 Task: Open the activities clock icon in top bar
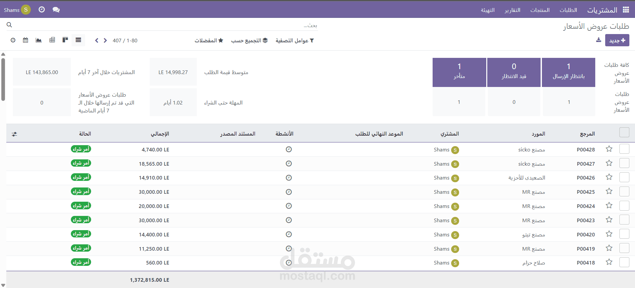point(42,10)
